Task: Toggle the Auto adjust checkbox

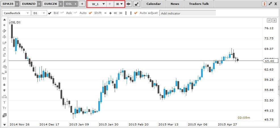Action: click(x=135, y=13)
